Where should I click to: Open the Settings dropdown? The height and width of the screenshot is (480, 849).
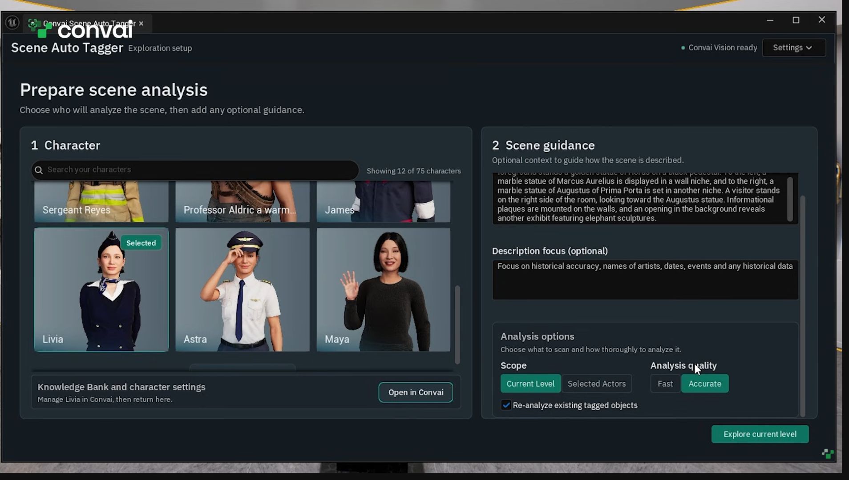[x=793, y=48]
